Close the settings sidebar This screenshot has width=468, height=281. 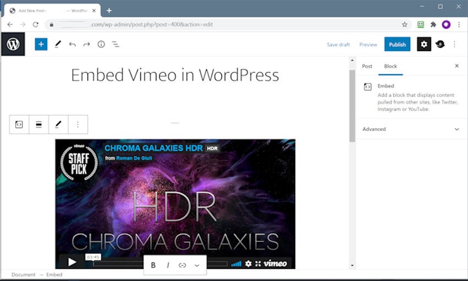pos(456,66)
